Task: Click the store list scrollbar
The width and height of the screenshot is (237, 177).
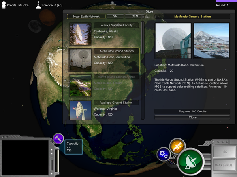Action: [x=143, y=70]
